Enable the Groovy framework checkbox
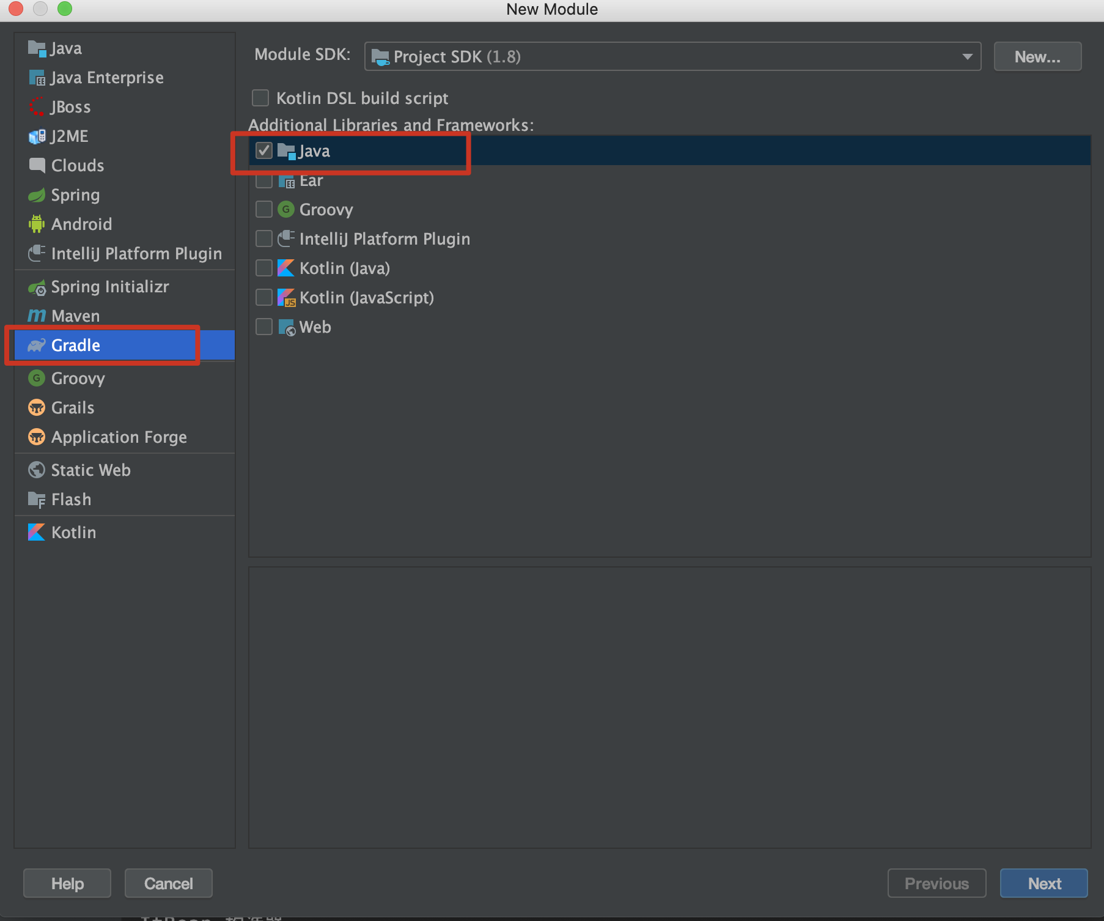1104x921 pixels. tap(264, 209)
